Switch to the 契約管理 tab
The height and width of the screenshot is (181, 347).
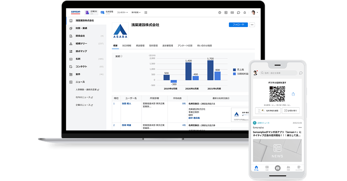153,46
